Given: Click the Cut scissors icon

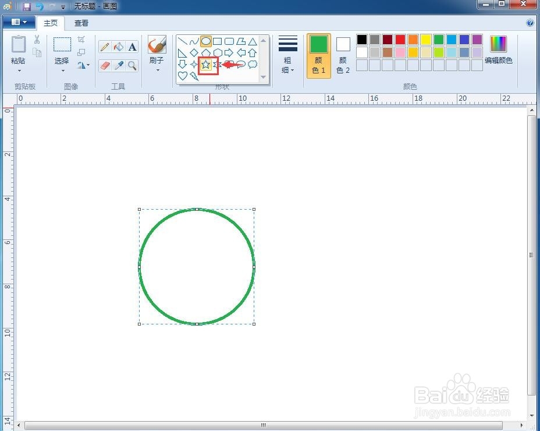Looking at the screenshot, I should [37, 40].
